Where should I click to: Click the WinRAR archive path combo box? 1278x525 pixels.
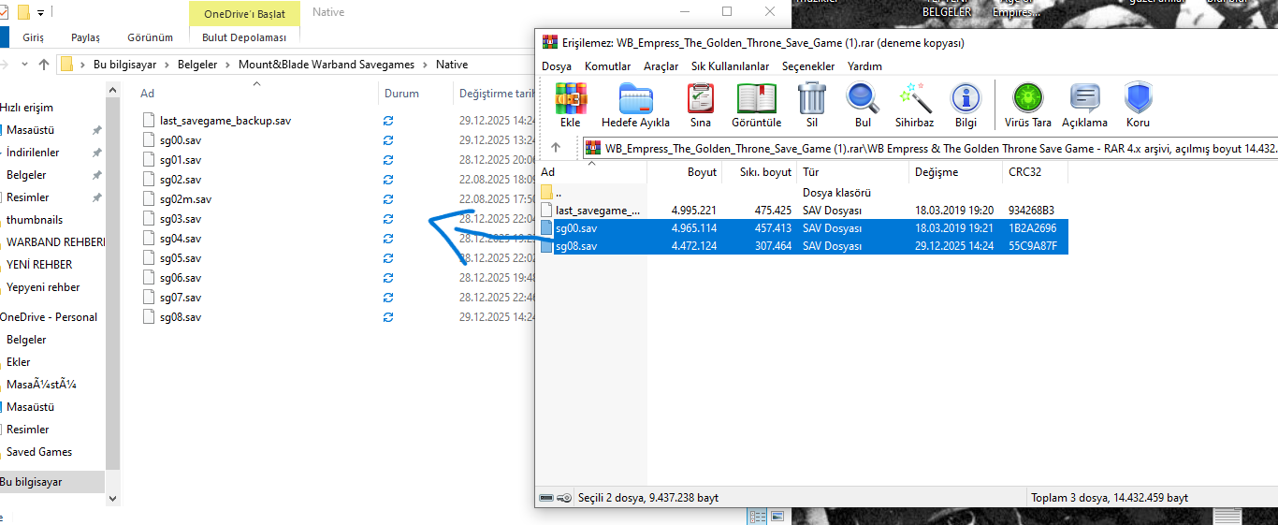[x=928, y=148]
